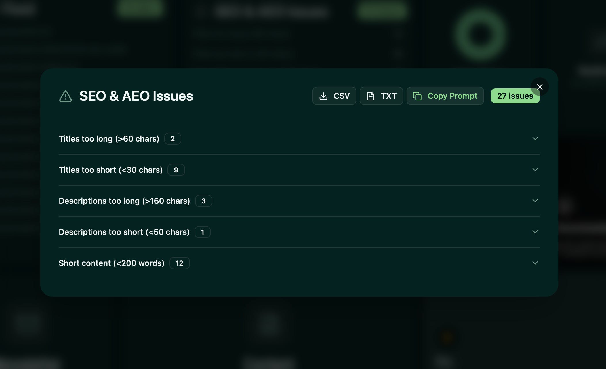Export issues with the TXT button label

[x=388, y=96]
